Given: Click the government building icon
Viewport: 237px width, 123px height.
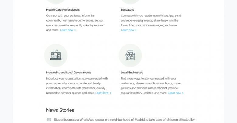Looking at the screenshot, I should coord(56,55).
